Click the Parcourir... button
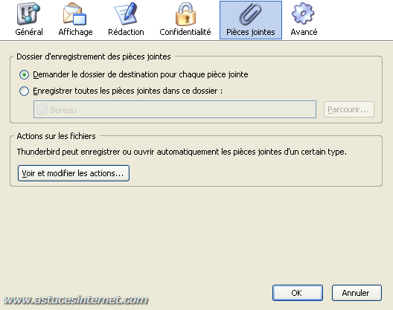 [348, 109]
